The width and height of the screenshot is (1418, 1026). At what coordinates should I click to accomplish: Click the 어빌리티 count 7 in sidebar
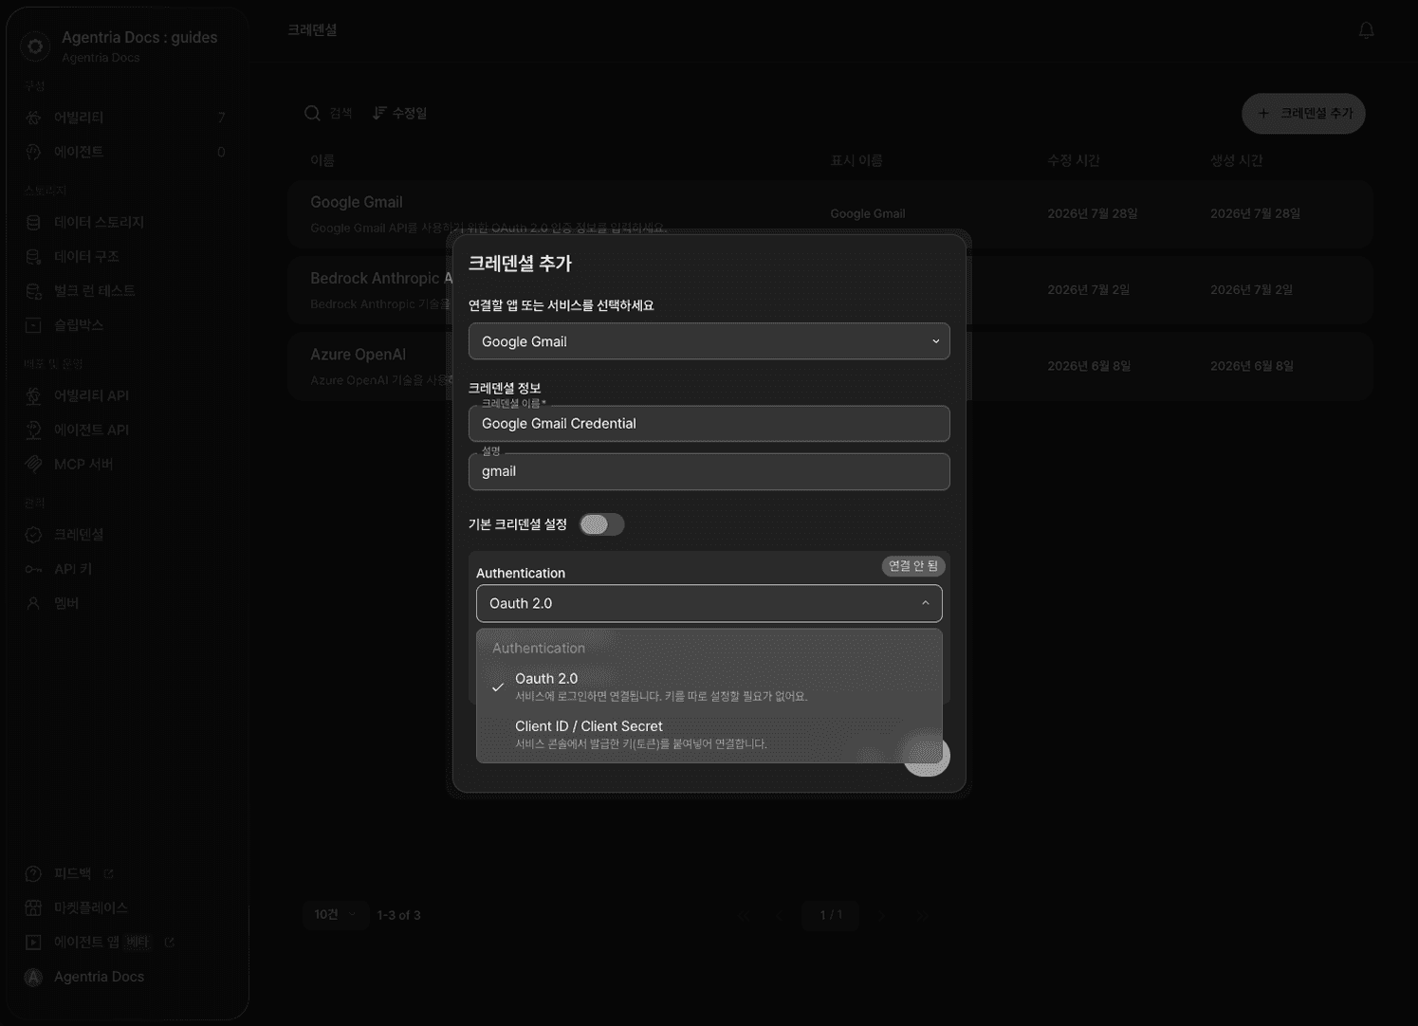(x=221, y=118)
